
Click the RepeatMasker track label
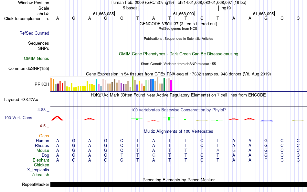(x=36, y=184)
